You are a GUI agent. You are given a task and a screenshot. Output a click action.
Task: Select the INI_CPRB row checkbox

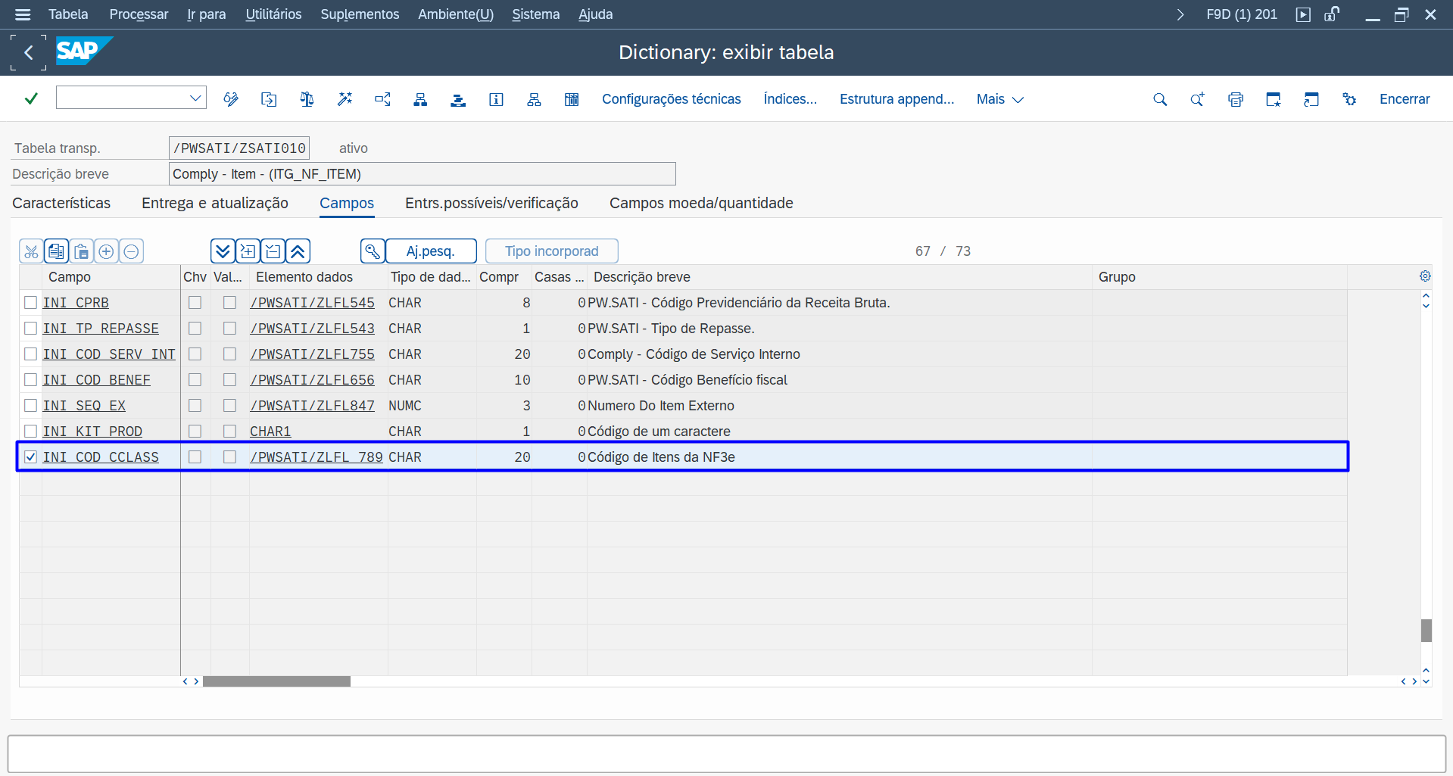(x=31, y=303)
